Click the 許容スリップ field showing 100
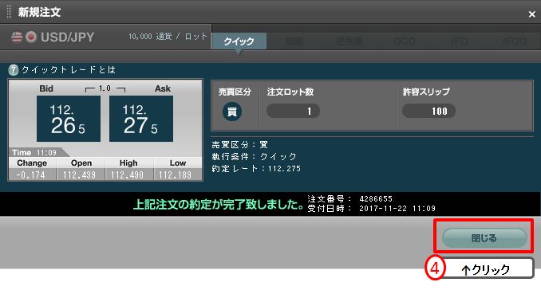 pos(428,111)
